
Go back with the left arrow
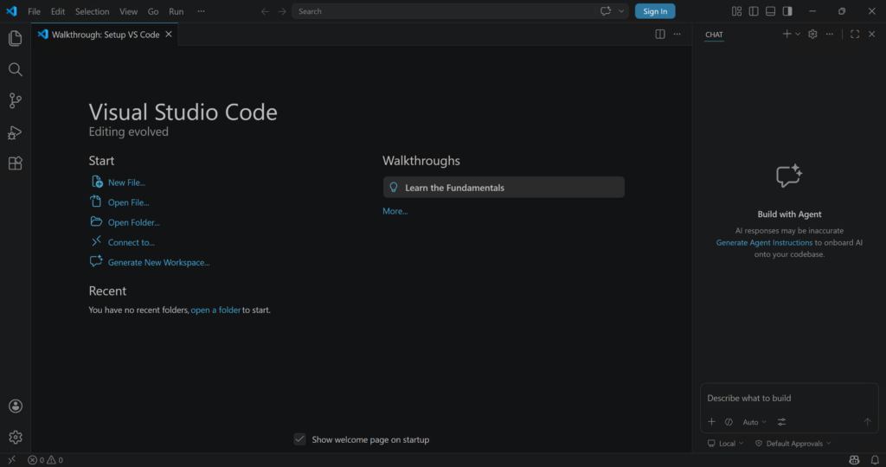coord(265,11)
